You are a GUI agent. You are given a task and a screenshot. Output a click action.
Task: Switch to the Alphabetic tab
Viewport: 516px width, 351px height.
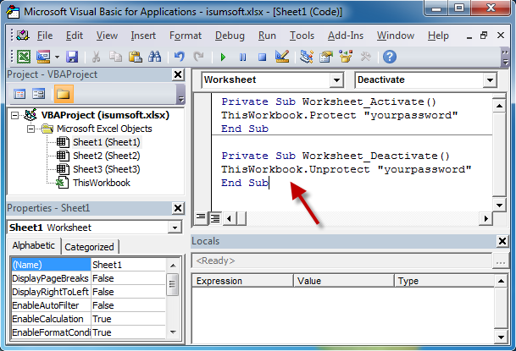coord(34,245)
